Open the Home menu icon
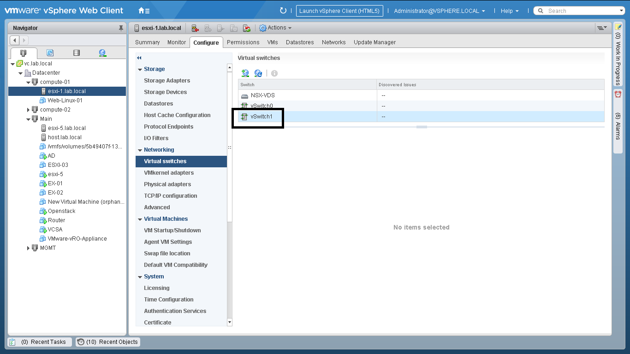630x354 pixels. [x=143, y=11]
